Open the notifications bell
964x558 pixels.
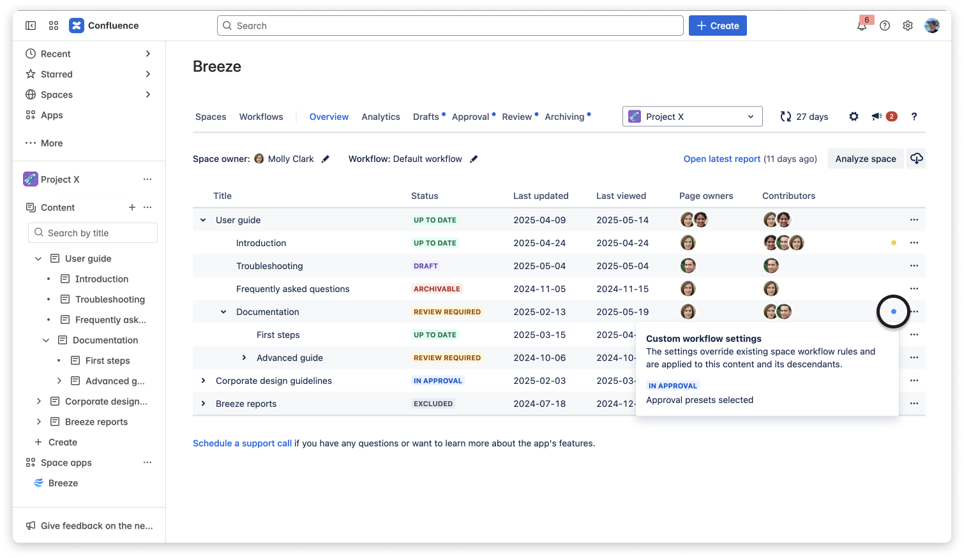coord(862,26)
